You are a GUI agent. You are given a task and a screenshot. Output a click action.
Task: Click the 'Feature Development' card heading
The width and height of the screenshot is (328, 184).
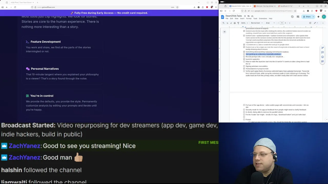pos(46,42)
